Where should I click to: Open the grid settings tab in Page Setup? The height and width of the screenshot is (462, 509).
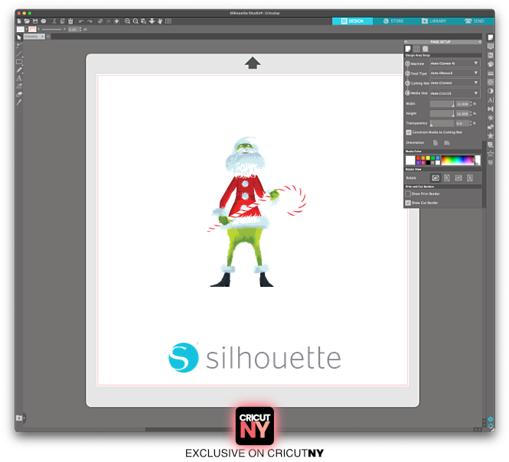pyautogui.click(x=416, y=49)
